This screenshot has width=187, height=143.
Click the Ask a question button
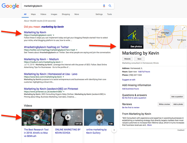tap(177, 97)
